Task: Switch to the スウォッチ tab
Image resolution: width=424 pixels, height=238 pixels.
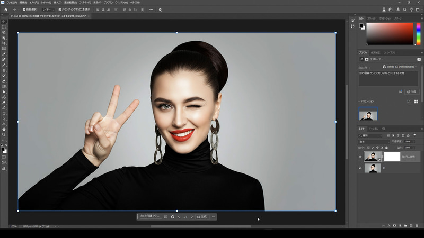Action: 372,19
